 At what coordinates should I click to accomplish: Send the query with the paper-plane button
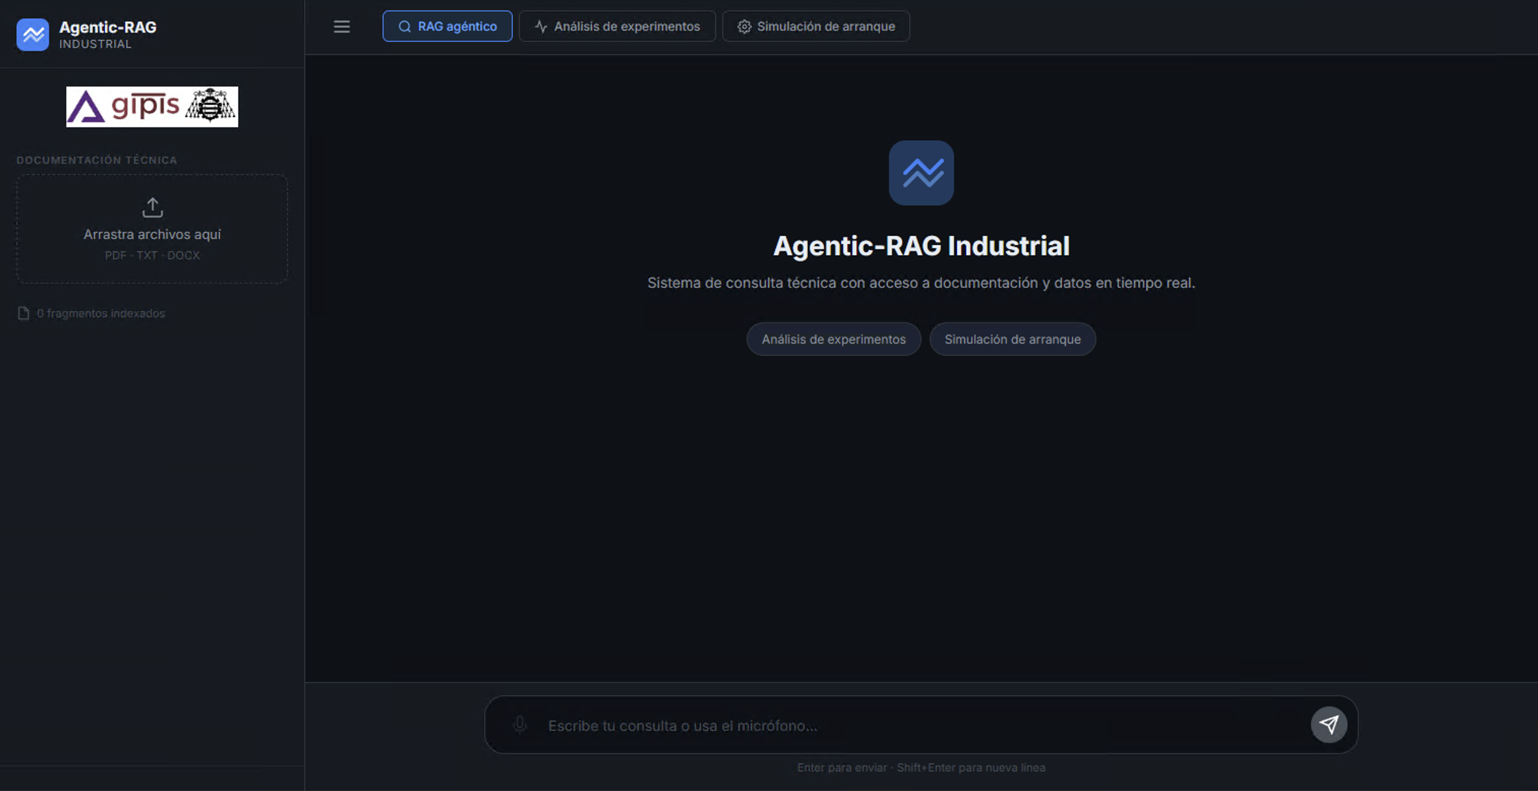pos(1328,725)
